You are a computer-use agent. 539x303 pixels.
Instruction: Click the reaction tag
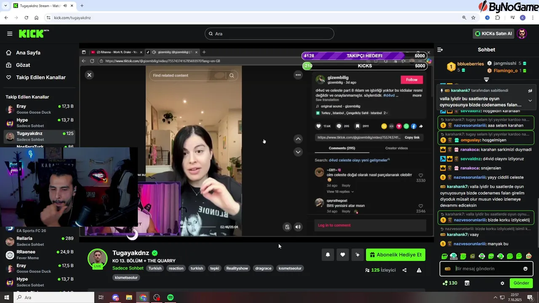click(176, 268)
